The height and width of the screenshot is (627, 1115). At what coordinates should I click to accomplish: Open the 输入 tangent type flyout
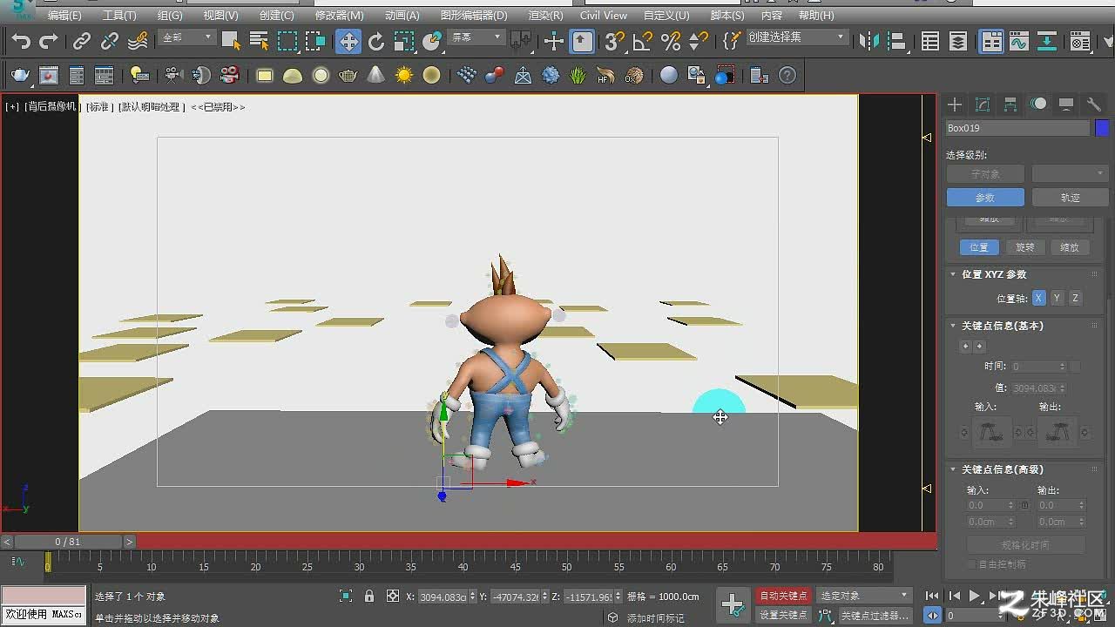coord(992,432)
